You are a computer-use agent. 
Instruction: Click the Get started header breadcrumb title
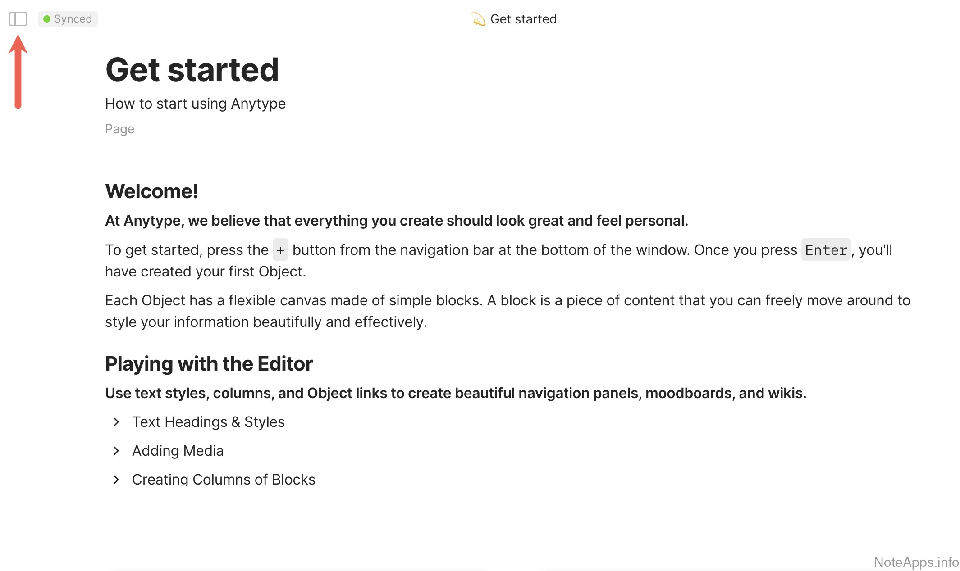pyautogui.click(x=523, y=19)
